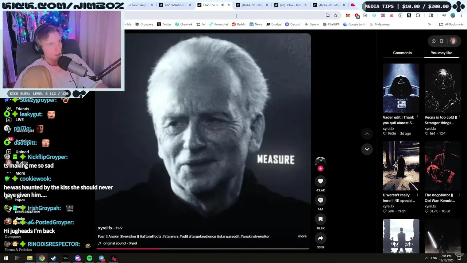467x263 pixels.
Task: Click the X extension icon in toolbar
Action: [409, 15]
